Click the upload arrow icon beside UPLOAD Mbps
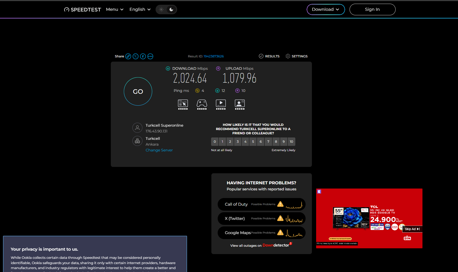 [218, 68]
